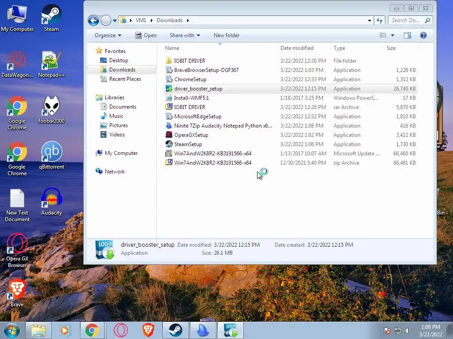Click Steam taskbar icon
This screenshot has width=453, height=339.
(x=175, y=330)
